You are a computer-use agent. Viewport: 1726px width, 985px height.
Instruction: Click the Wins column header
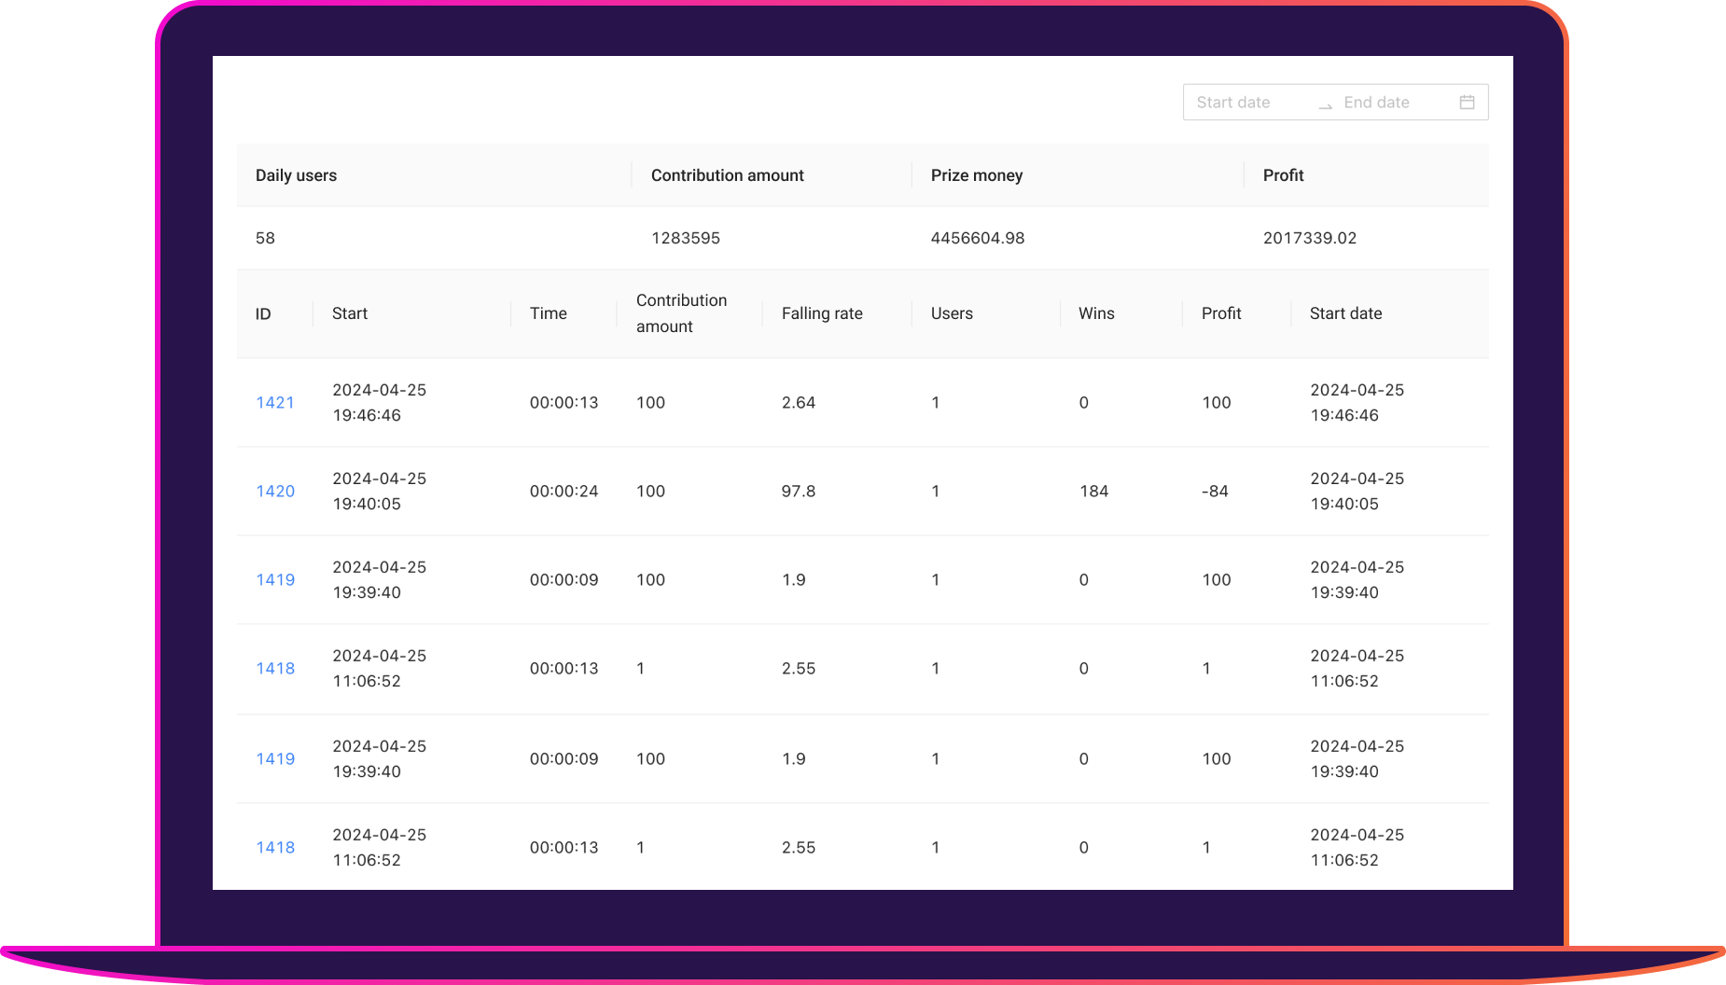pyautogui.click(x=1096, y=313)
